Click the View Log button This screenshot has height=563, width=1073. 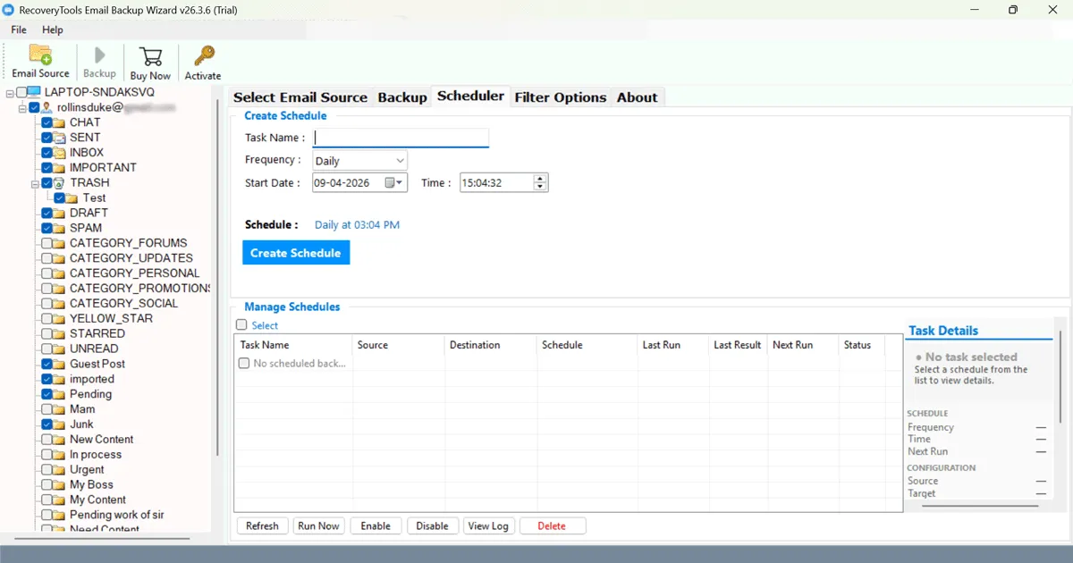[x=488, y=526]
